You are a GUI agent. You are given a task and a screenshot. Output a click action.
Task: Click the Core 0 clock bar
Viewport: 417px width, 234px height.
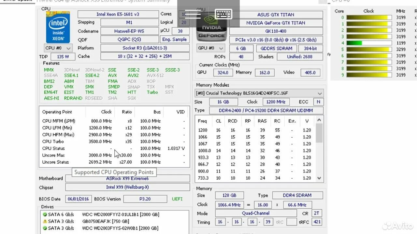point(369,18)
